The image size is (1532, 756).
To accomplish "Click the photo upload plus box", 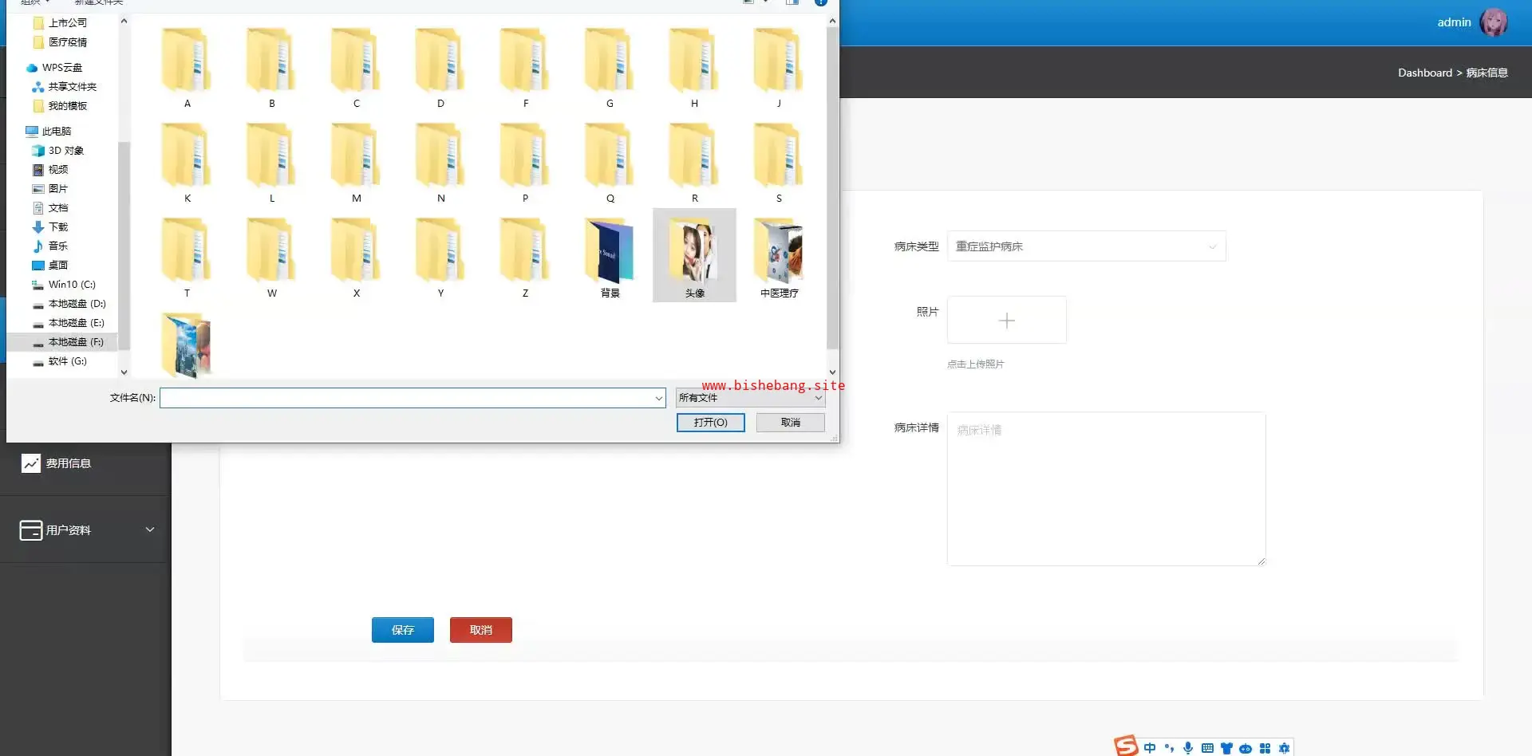I will point(1007,320).
